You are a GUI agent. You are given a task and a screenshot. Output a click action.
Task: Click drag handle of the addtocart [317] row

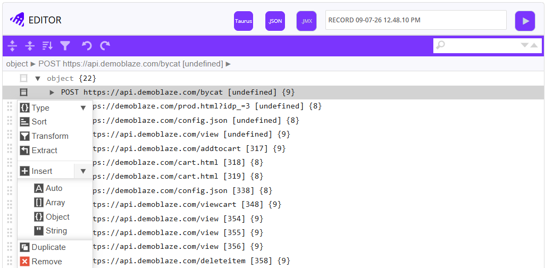[x=10, y=149]
